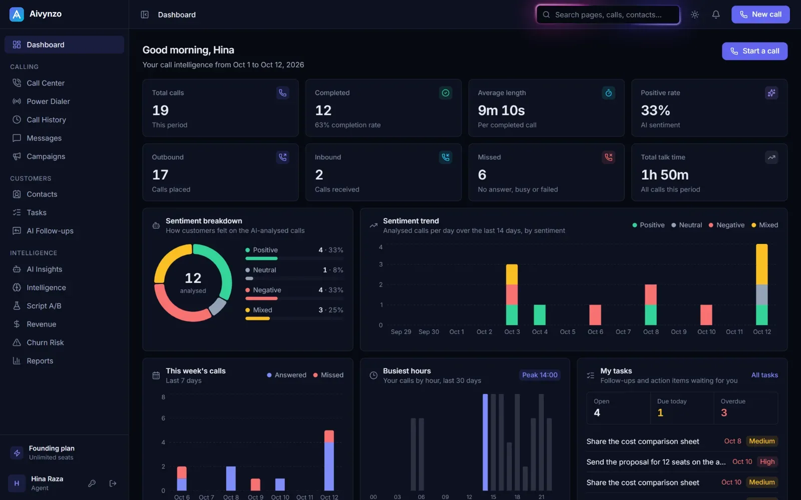Image resolution: width=801 pixels, height=500 pixels.
Task: Click the Campaigns megaphone icon
Action: click(17, 156)
